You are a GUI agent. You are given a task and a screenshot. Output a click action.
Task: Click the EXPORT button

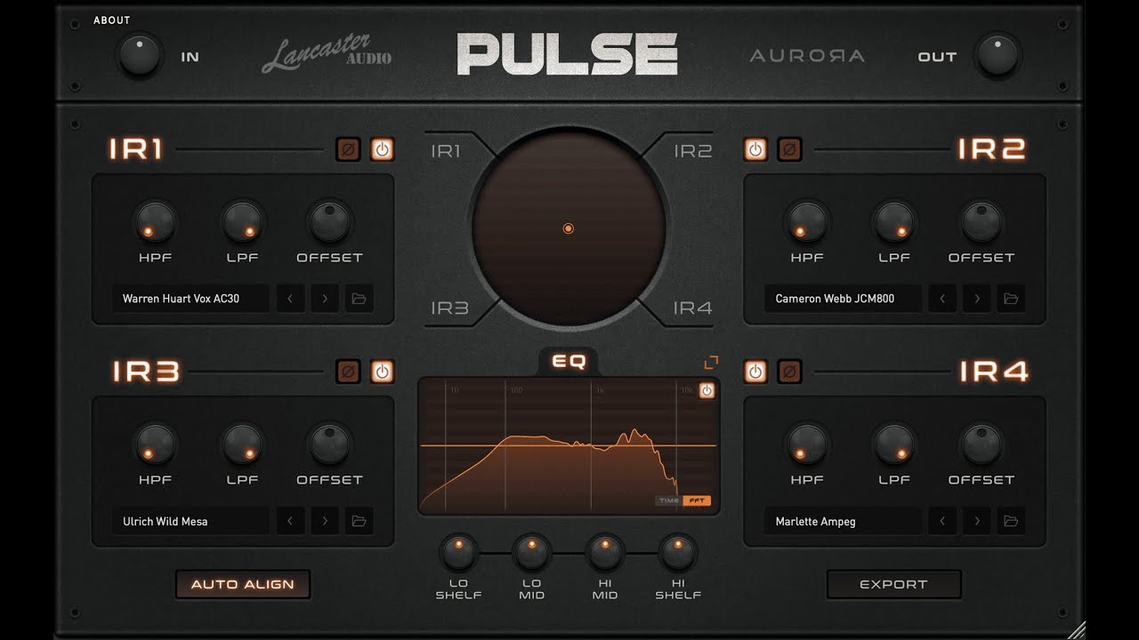(x=893, y=584)
